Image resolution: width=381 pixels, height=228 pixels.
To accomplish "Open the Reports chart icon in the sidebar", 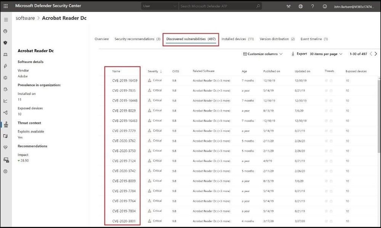I will 5,101.
